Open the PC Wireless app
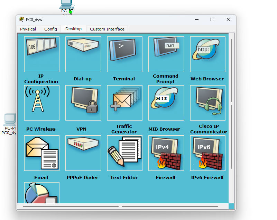The height and width of the screenshot is (220, 277). click(42, 103)
